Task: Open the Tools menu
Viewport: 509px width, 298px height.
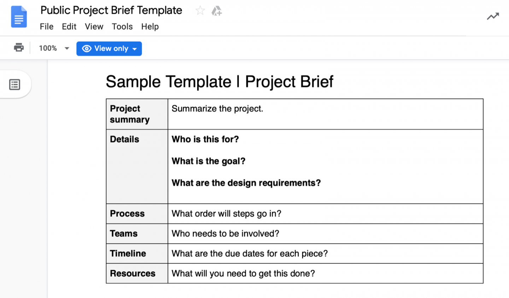Action: click(122, 27)
